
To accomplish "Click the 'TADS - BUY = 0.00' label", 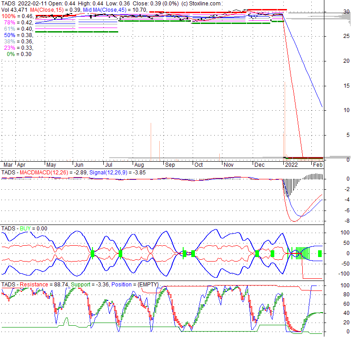I will point(24,229).
